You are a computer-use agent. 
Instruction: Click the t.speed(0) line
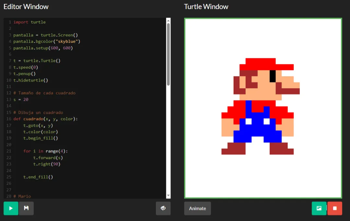tap(26, 67)
